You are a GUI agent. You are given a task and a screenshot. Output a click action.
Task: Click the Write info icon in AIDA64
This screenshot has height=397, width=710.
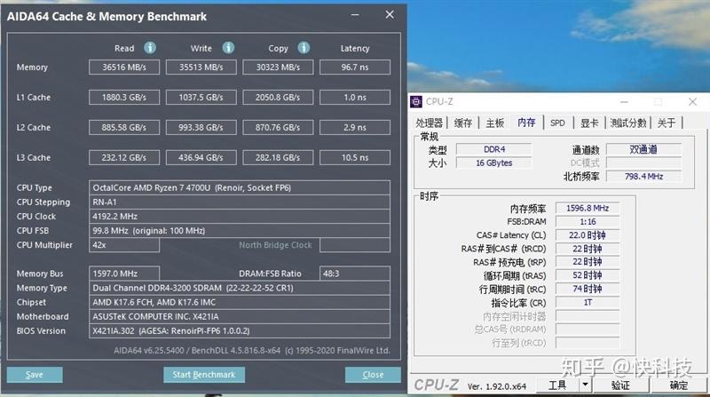click(228, 48)
